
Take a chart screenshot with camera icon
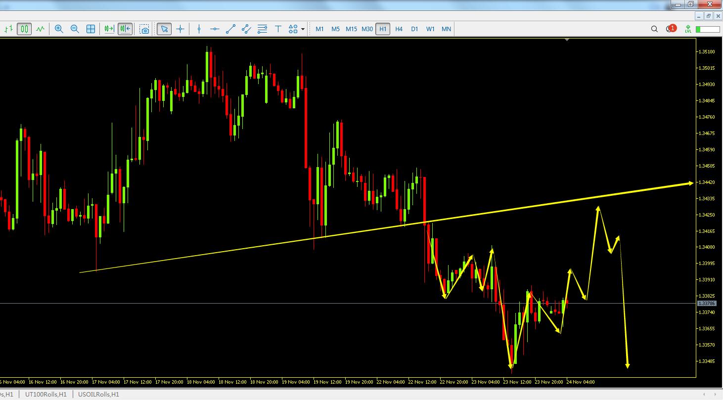coord(144,29)
